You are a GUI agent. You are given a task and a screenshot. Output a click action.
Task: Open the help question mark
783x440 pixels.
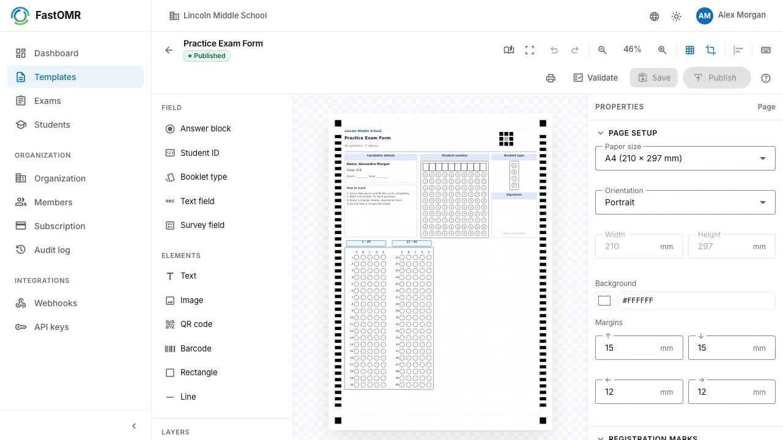pos(766,78)
